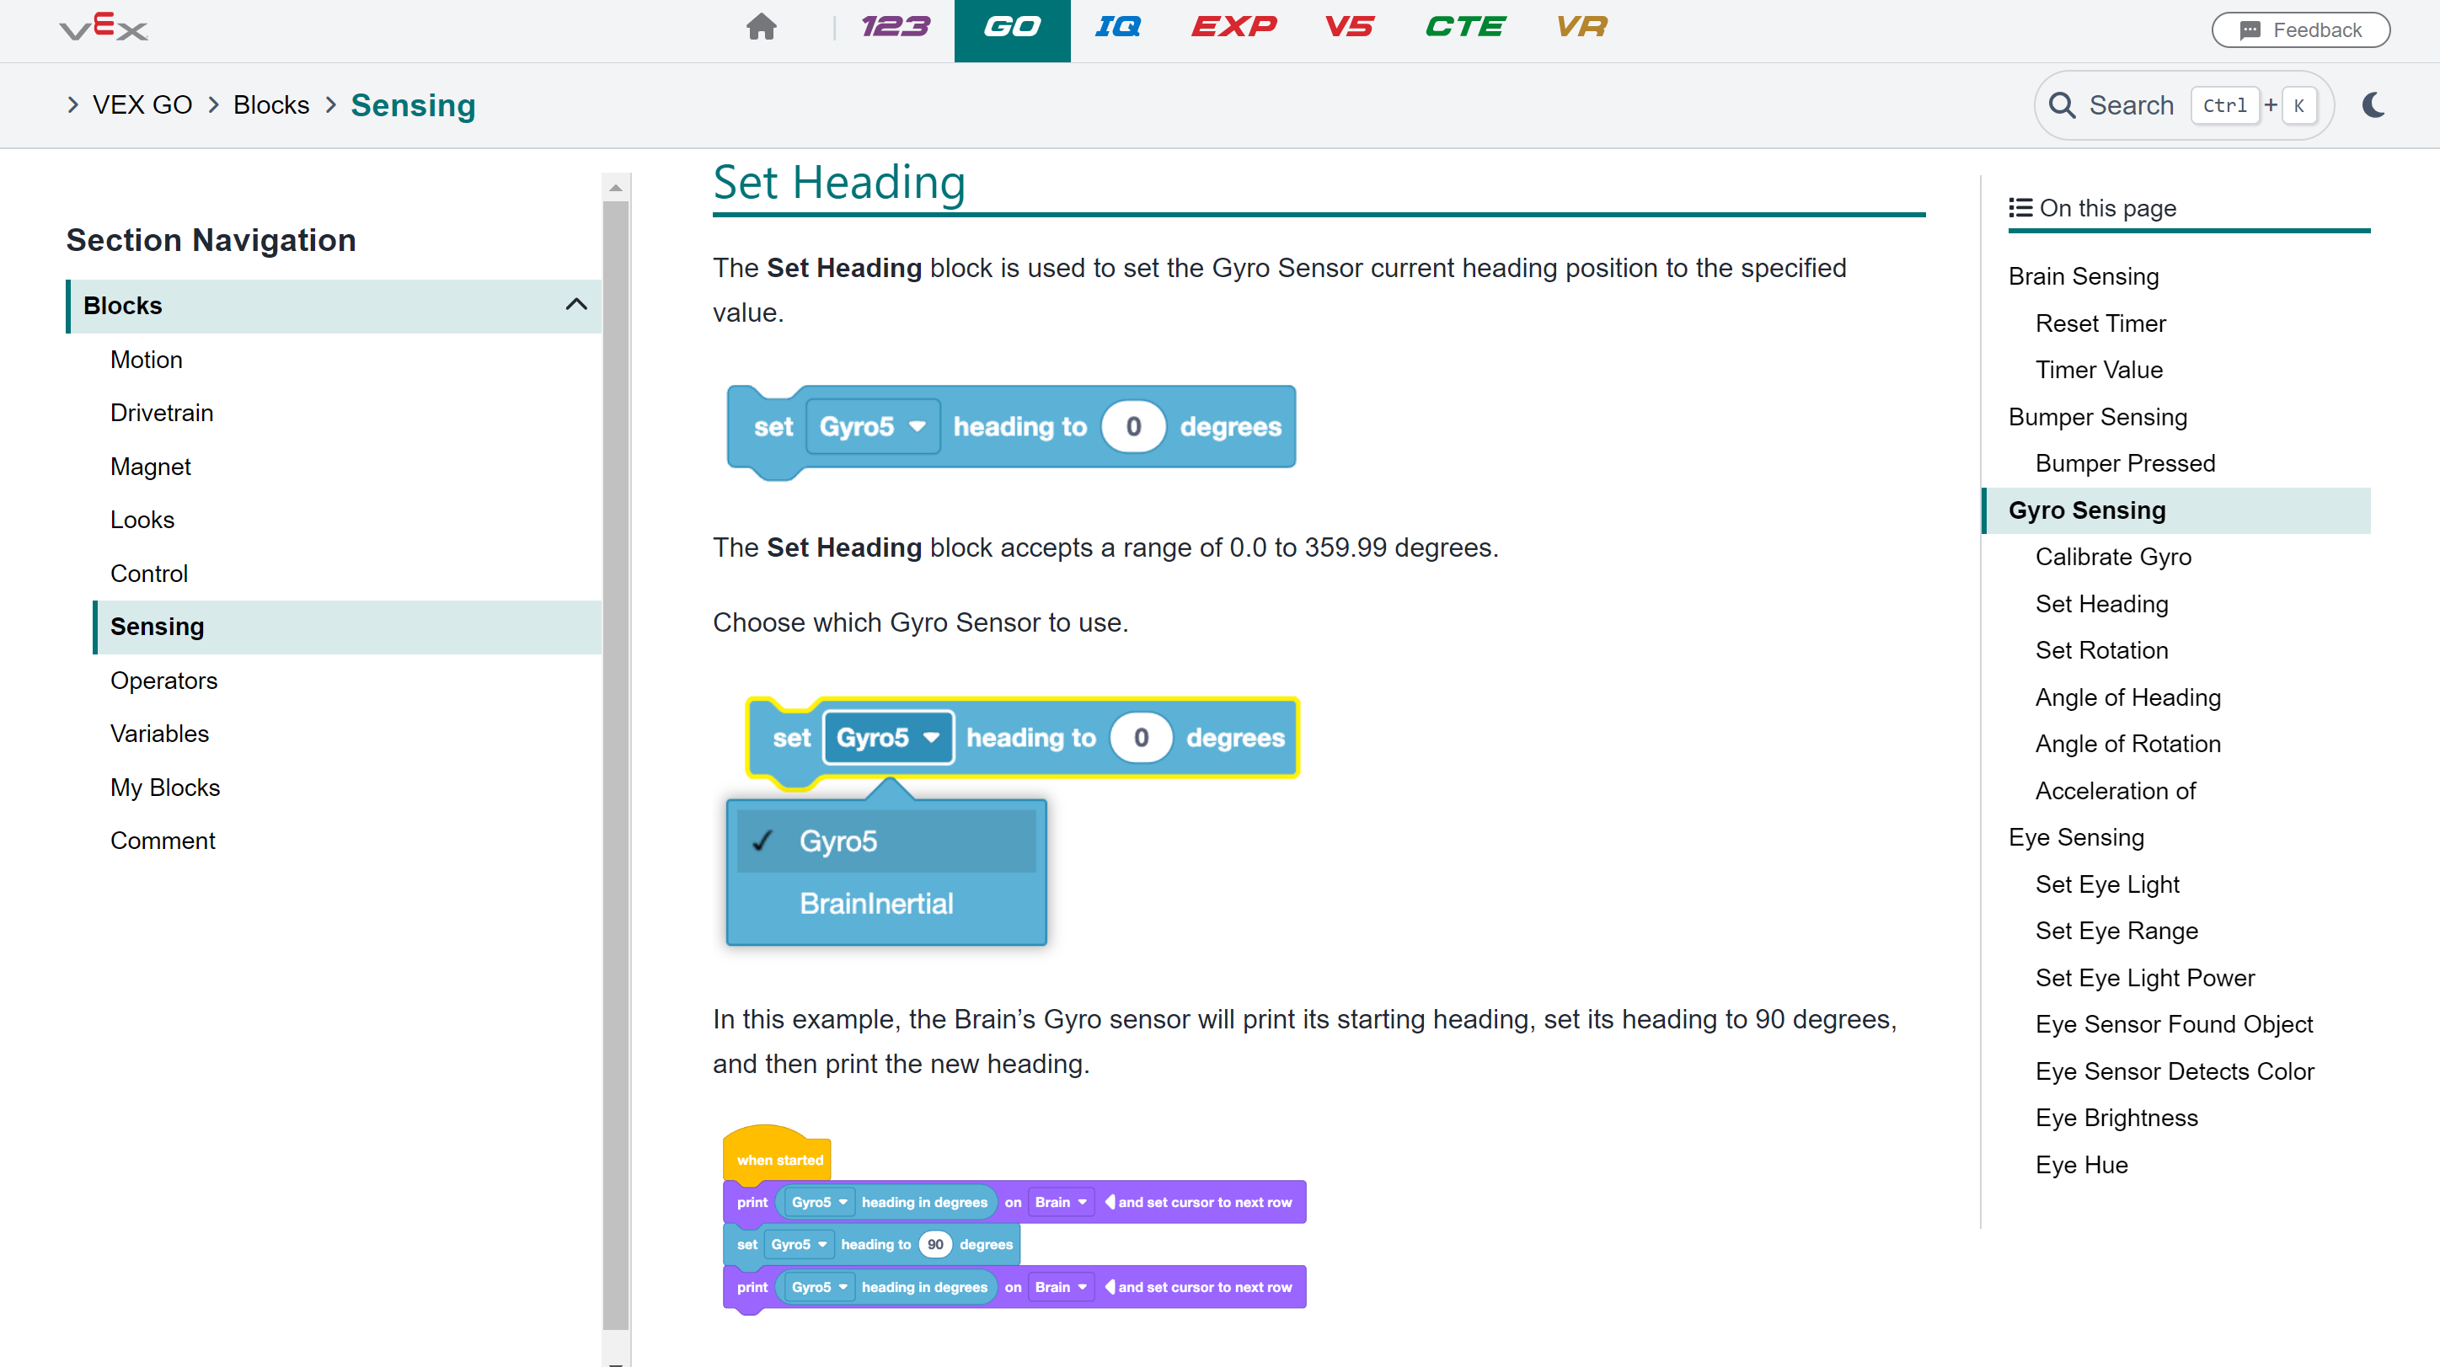2440x1367 pixels.
Task: Switch to the V5 tab
Action: [1349, 28]
